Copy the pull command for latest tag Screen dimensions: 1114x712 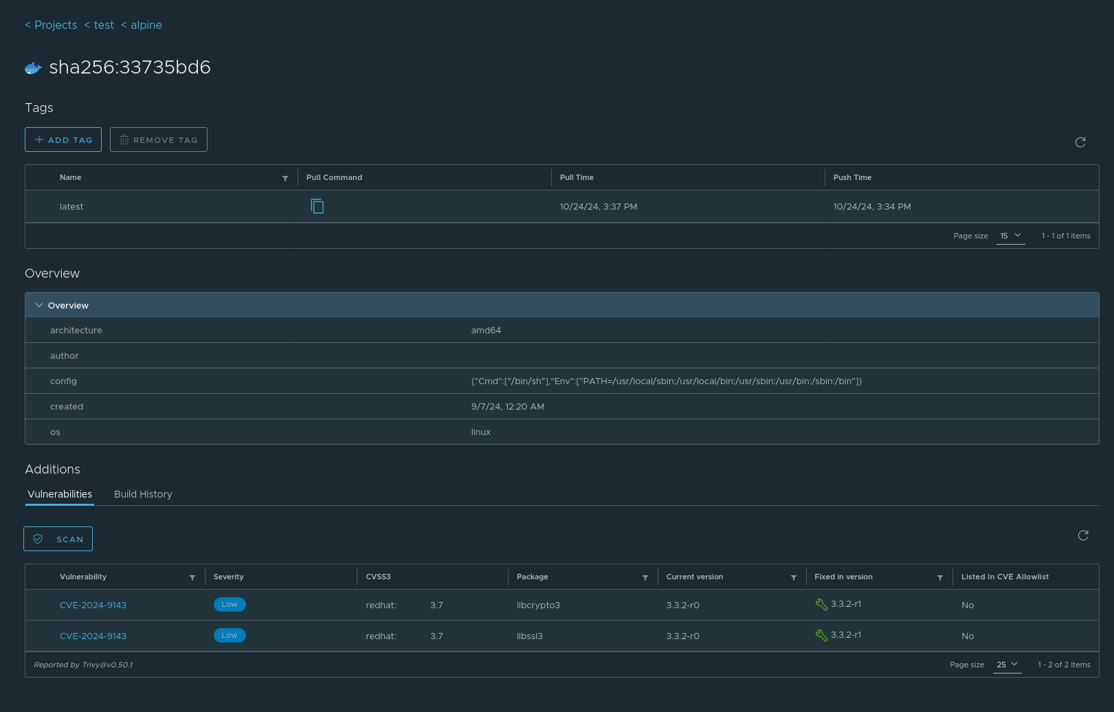point(317,206)
